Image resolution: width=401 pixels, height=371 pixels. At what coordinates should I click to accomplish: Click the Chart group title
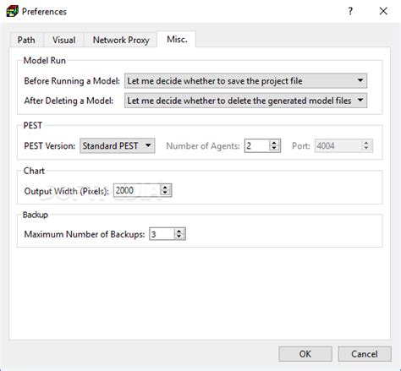34,171
